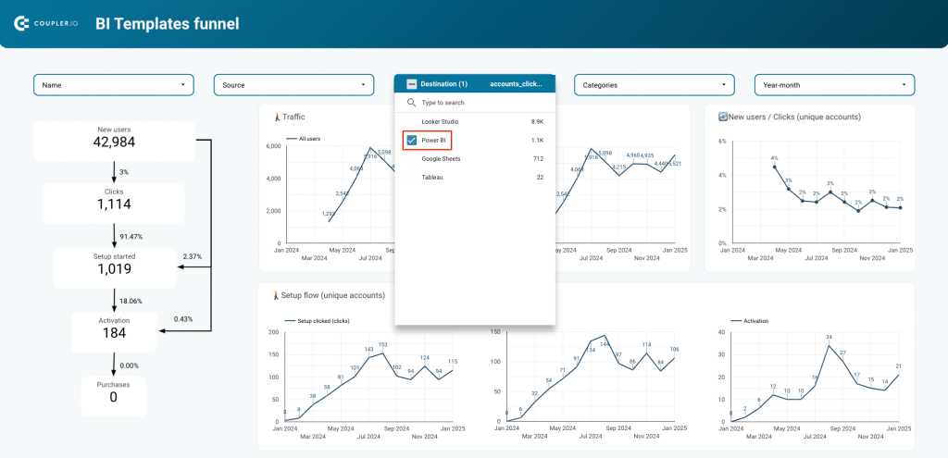Open the Categories filter dropdown
948x458 pixels.
pos(655,85)
